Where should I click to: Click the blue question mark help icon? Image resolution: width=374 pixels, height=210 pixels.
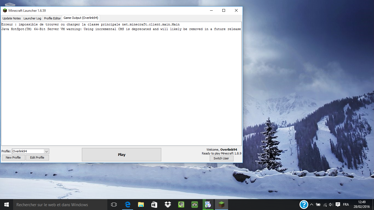[304, 205]
